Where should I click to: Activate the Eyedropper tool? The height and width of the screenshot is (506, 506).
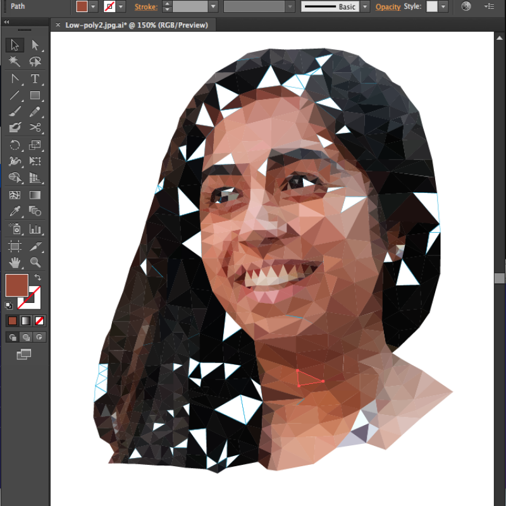15,211
